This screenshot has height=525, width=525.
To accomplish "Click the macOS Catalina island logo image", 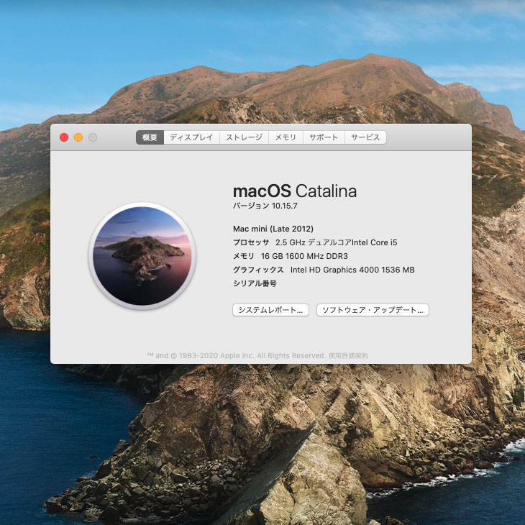I will point(142,256).
